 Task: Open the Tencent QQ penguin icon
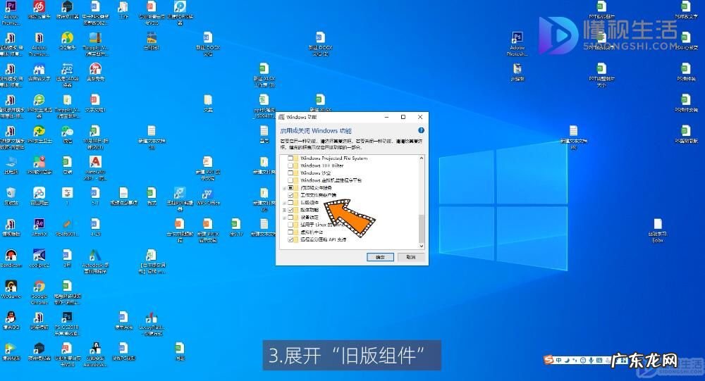[11, 318]
